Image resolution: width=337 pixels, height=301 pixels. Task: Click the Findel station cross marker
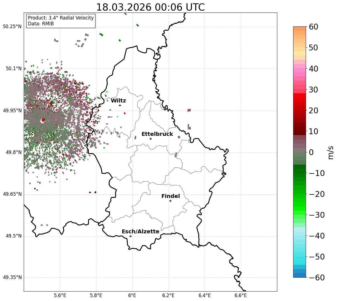170,201
